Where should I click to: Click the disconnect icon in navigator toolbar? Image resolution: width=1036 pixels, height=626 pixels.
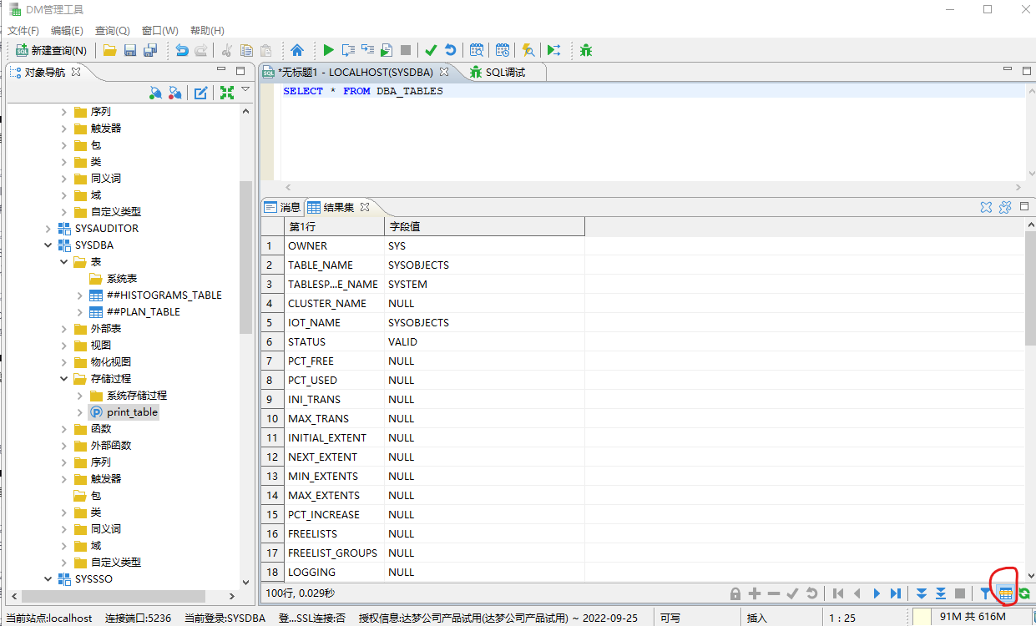175,93
